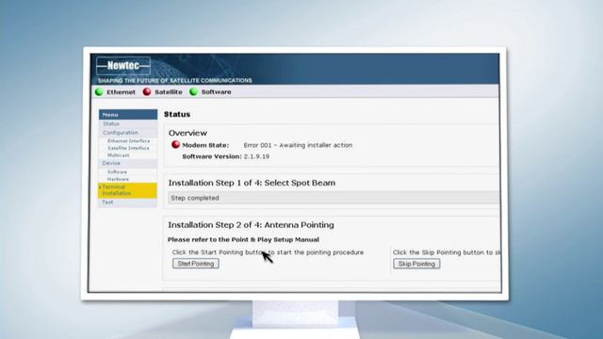Viewport: 603px width, 339px height.
Task: Open the Software entry under Device
Action: [x=117, y=171]
